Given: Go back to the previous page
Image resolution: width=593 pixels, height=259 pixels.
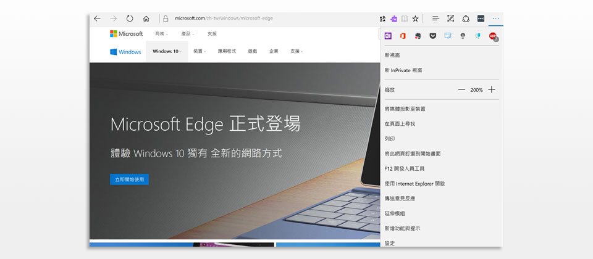Looking at the screenshot, I should [97, 18].
